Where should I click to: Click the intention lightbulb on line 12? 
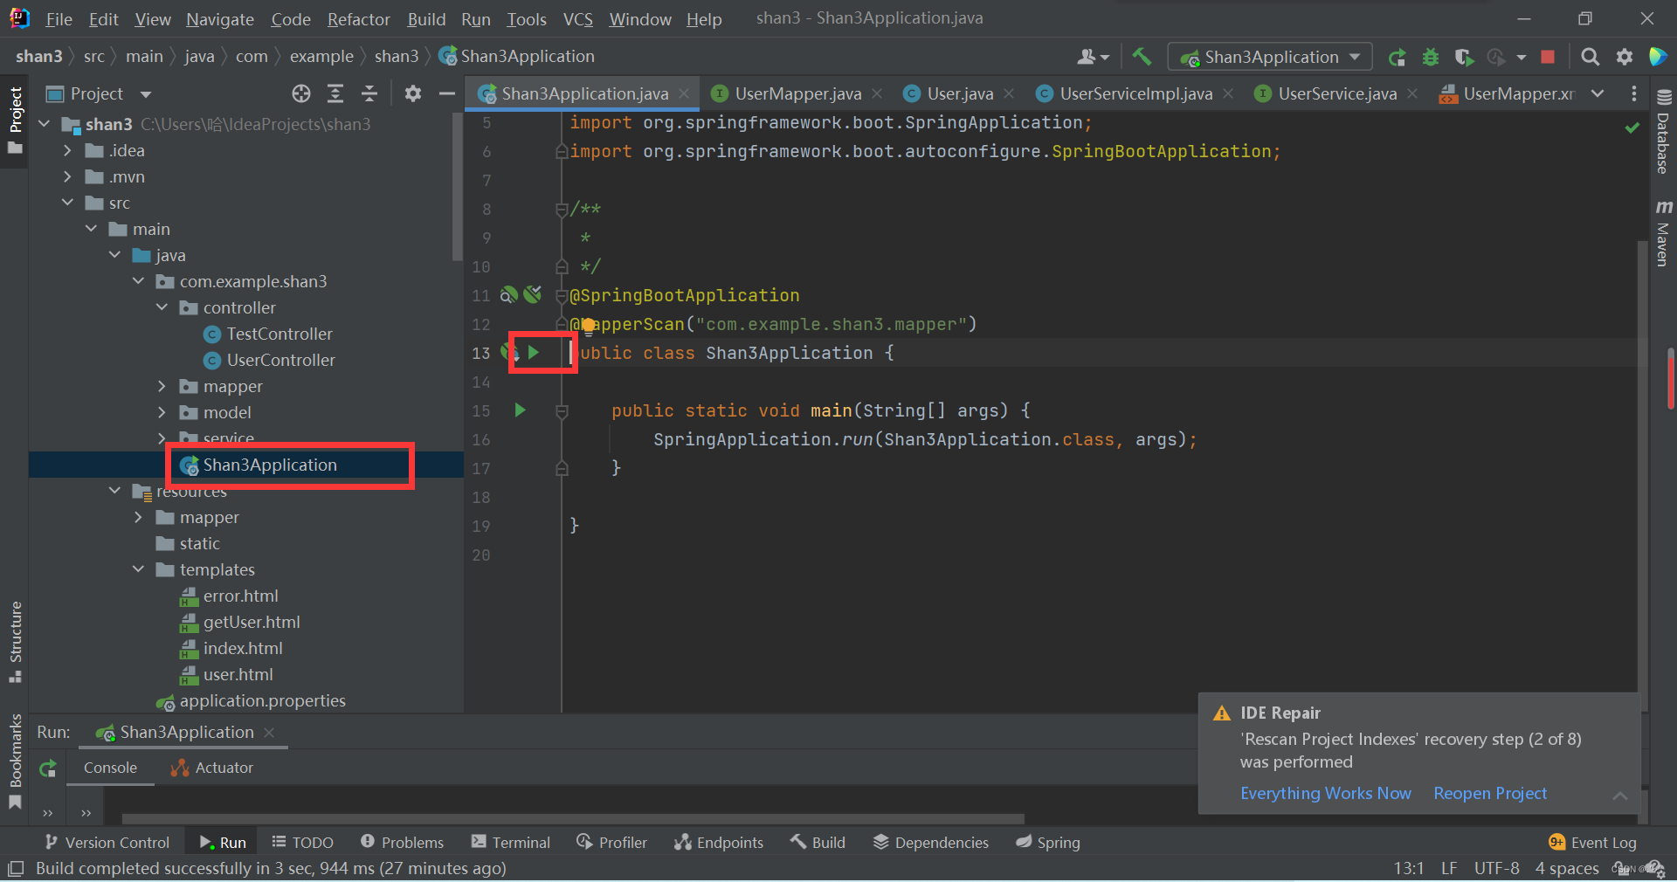(589, 326)
